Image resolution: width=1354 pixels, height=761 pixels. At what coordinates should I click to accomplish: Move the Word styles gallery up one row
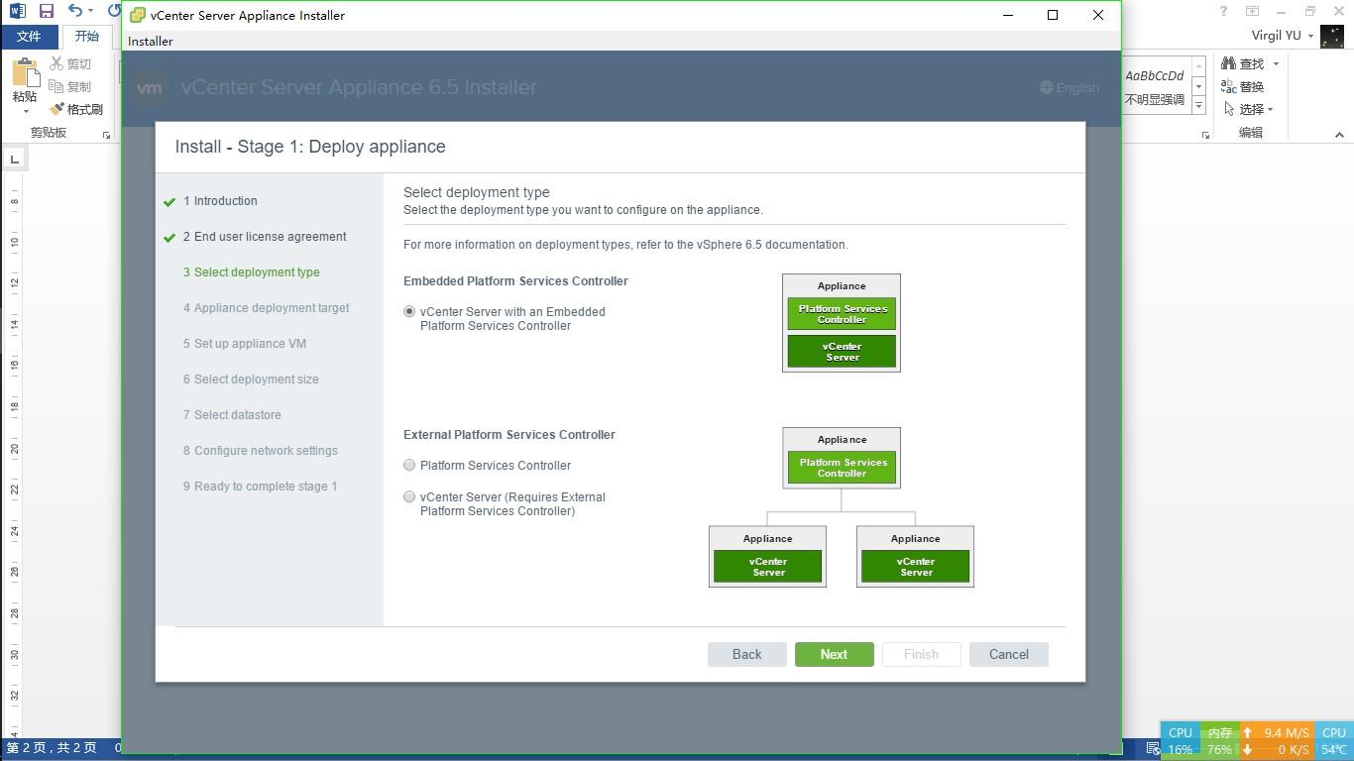click(x=1198, y=67)
